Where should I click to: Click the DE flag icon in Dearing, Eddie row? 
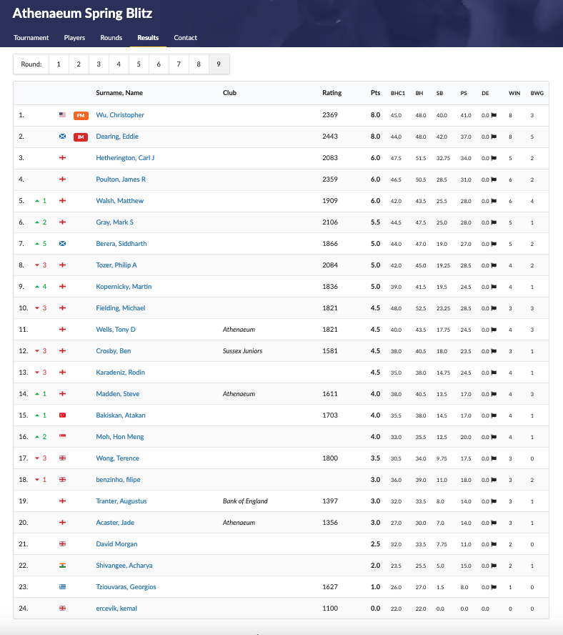coord(494,137)
